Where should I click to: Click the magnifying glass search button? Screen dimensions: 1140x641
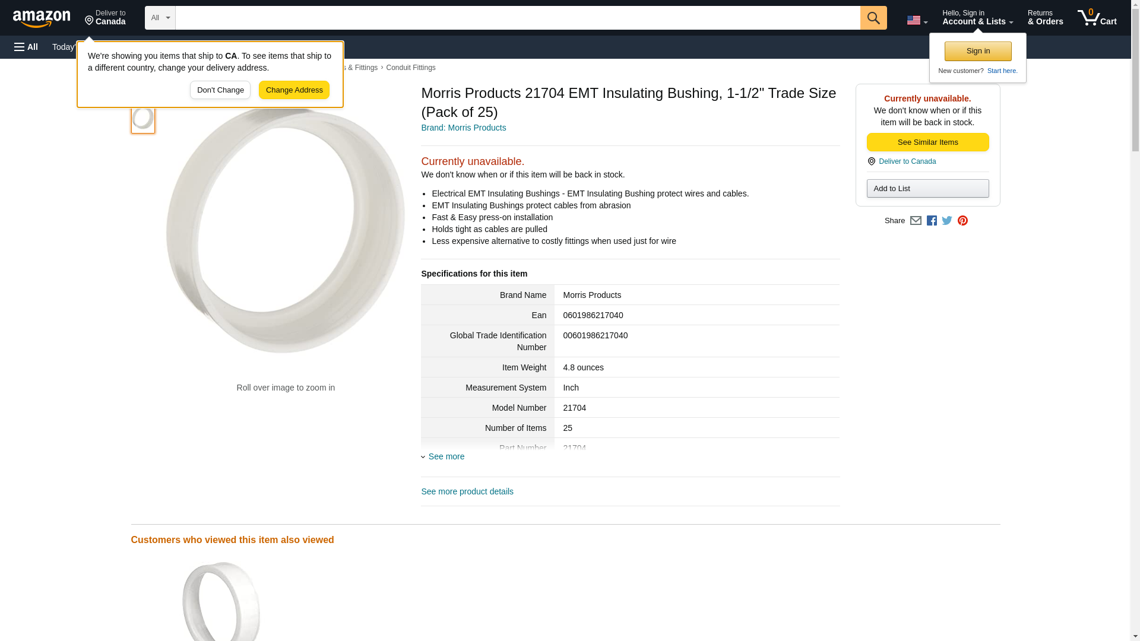pos(873,18)
